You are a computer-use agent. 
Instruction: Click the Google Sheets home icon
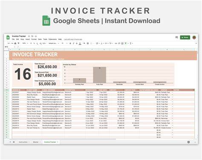tap(8, 37)
